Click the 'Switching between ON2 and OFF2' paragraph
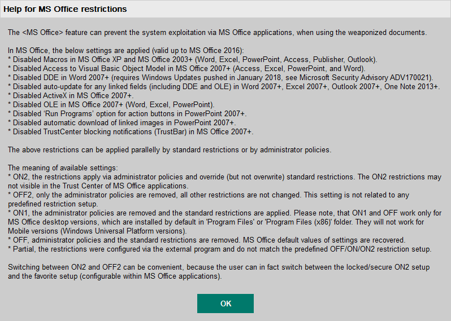Image resolution: width=451 pixels, height=321 pixels. [x=220, y=267]
